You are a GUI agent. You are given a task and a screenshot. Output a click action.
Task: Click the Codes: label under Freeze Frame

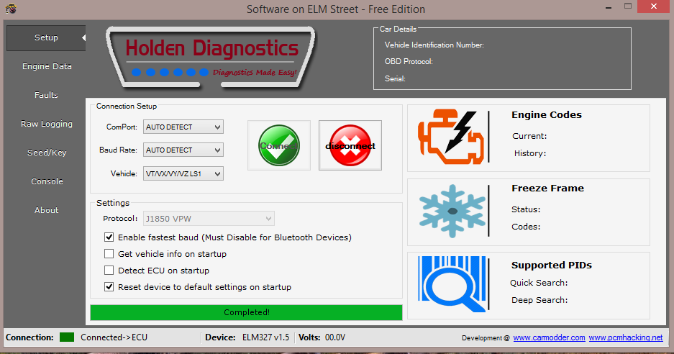click(x=526, y=227)
